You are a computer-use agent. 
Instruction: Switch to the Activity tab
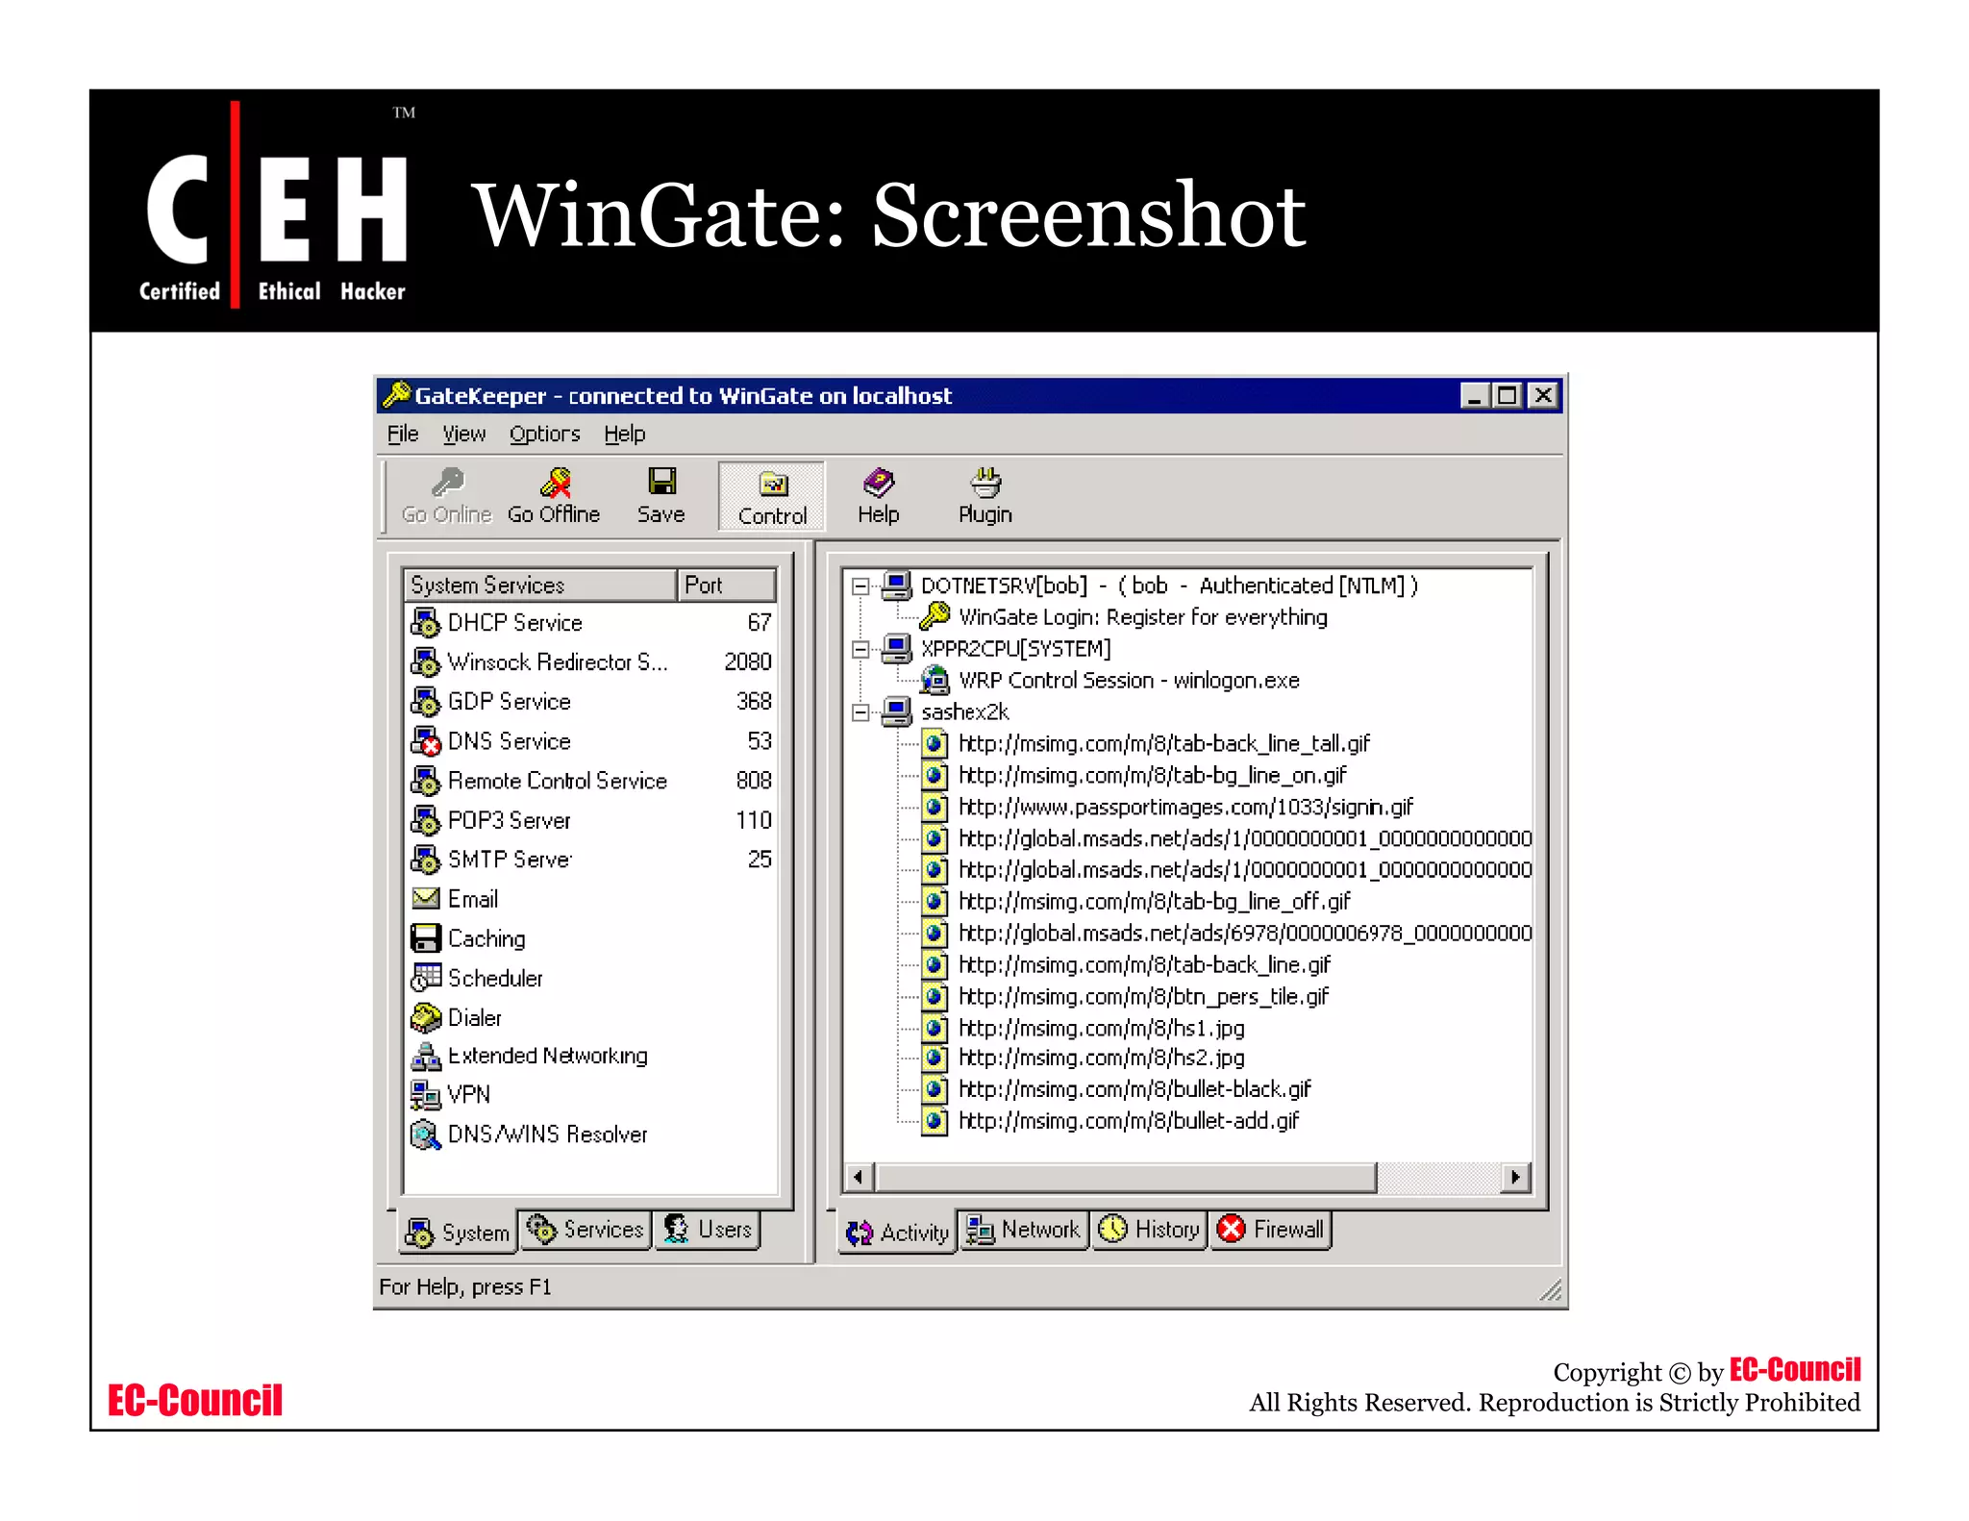click(x=897, y=1233)
